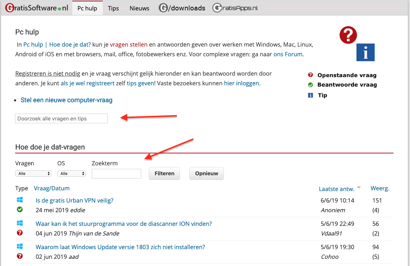
Task: Open 'Stel een nieuwe computer-vraag' link
Action: [x=66, y=100]
